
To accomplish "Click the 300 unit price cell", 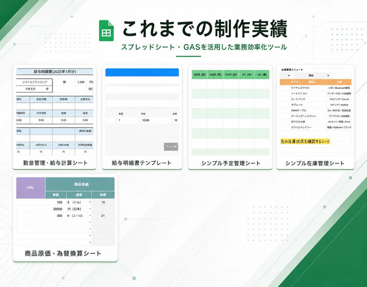I will (x=56, y=216).
